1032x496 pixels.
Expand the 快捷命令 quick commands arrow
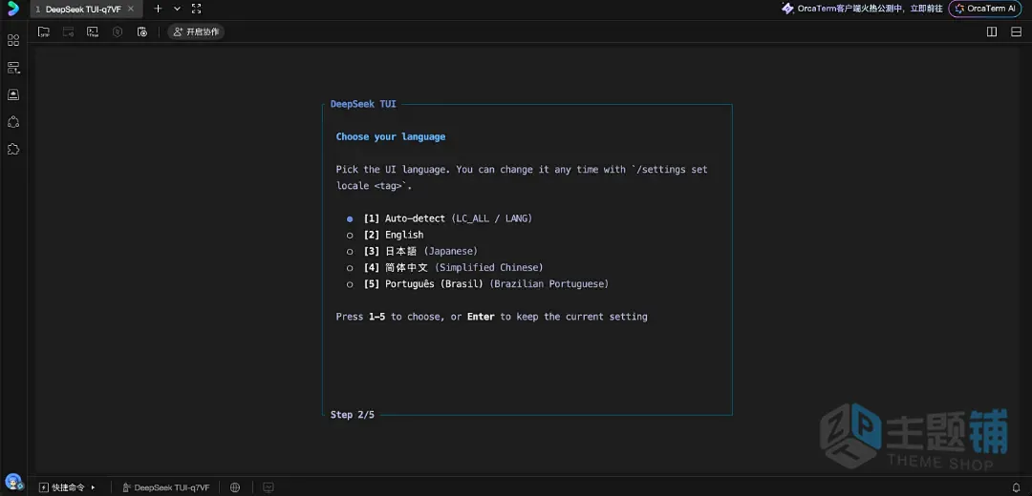[93, 487]
